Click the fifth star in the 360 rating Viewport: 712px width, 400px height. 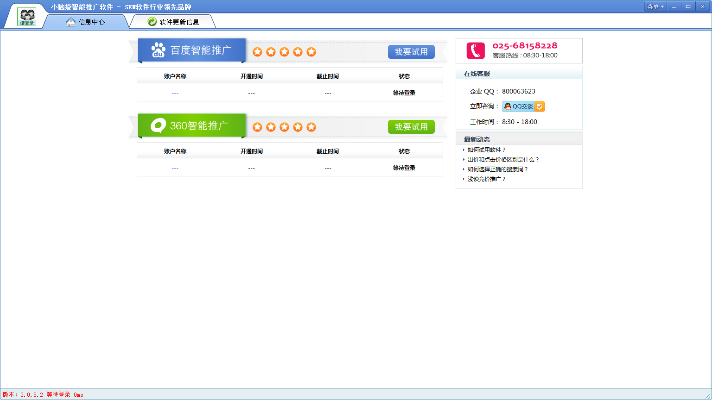pyautogui.click(x=311, y=127)
